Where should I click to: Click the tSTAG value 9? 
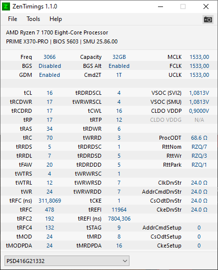(x=119, y=228)
